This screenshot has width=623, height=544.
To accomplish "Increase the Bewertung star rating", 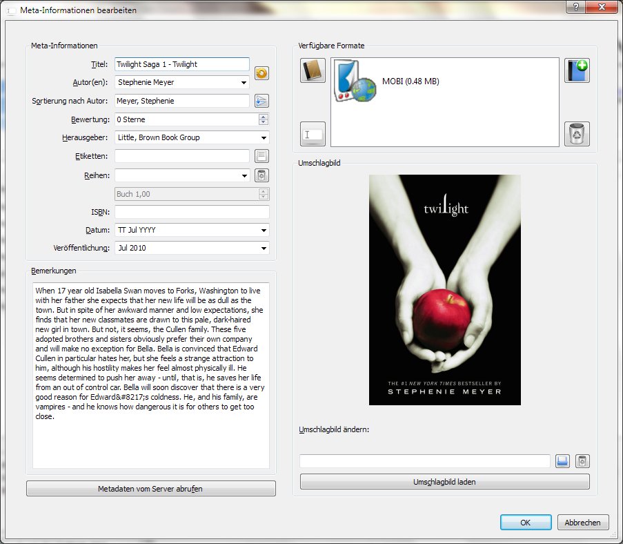I will click(264, 117).
